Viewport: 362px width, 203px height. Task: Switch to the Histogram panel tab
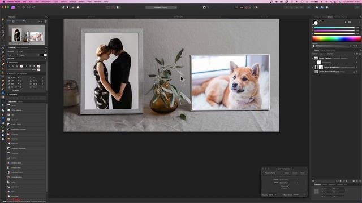[x=317, y=17]
